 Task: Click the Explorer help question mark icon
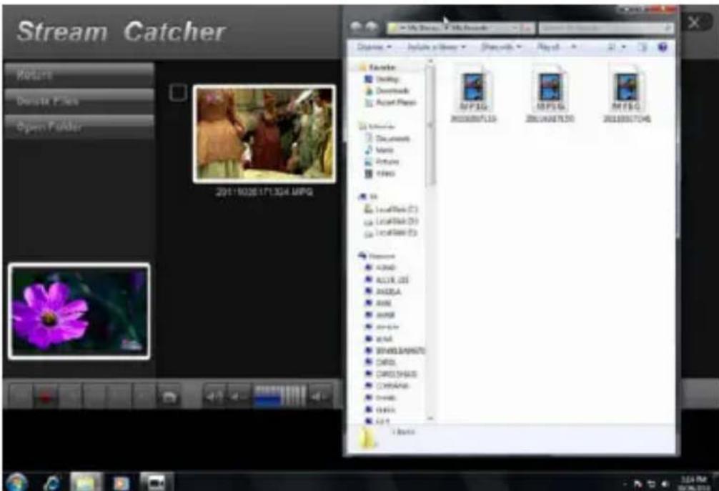click(x=662, y=47)
